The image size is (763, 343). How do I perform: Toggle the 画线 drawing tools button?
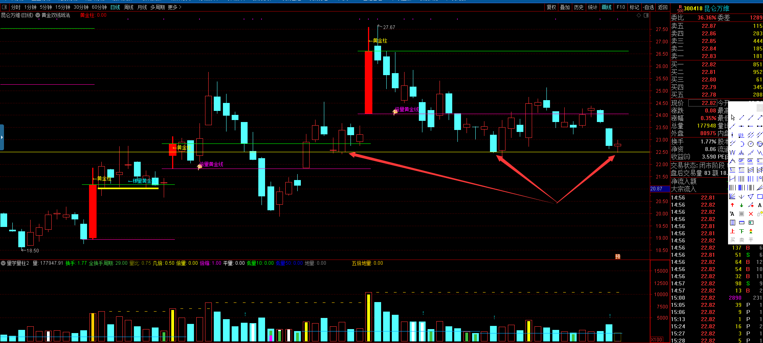click(607, 7)
